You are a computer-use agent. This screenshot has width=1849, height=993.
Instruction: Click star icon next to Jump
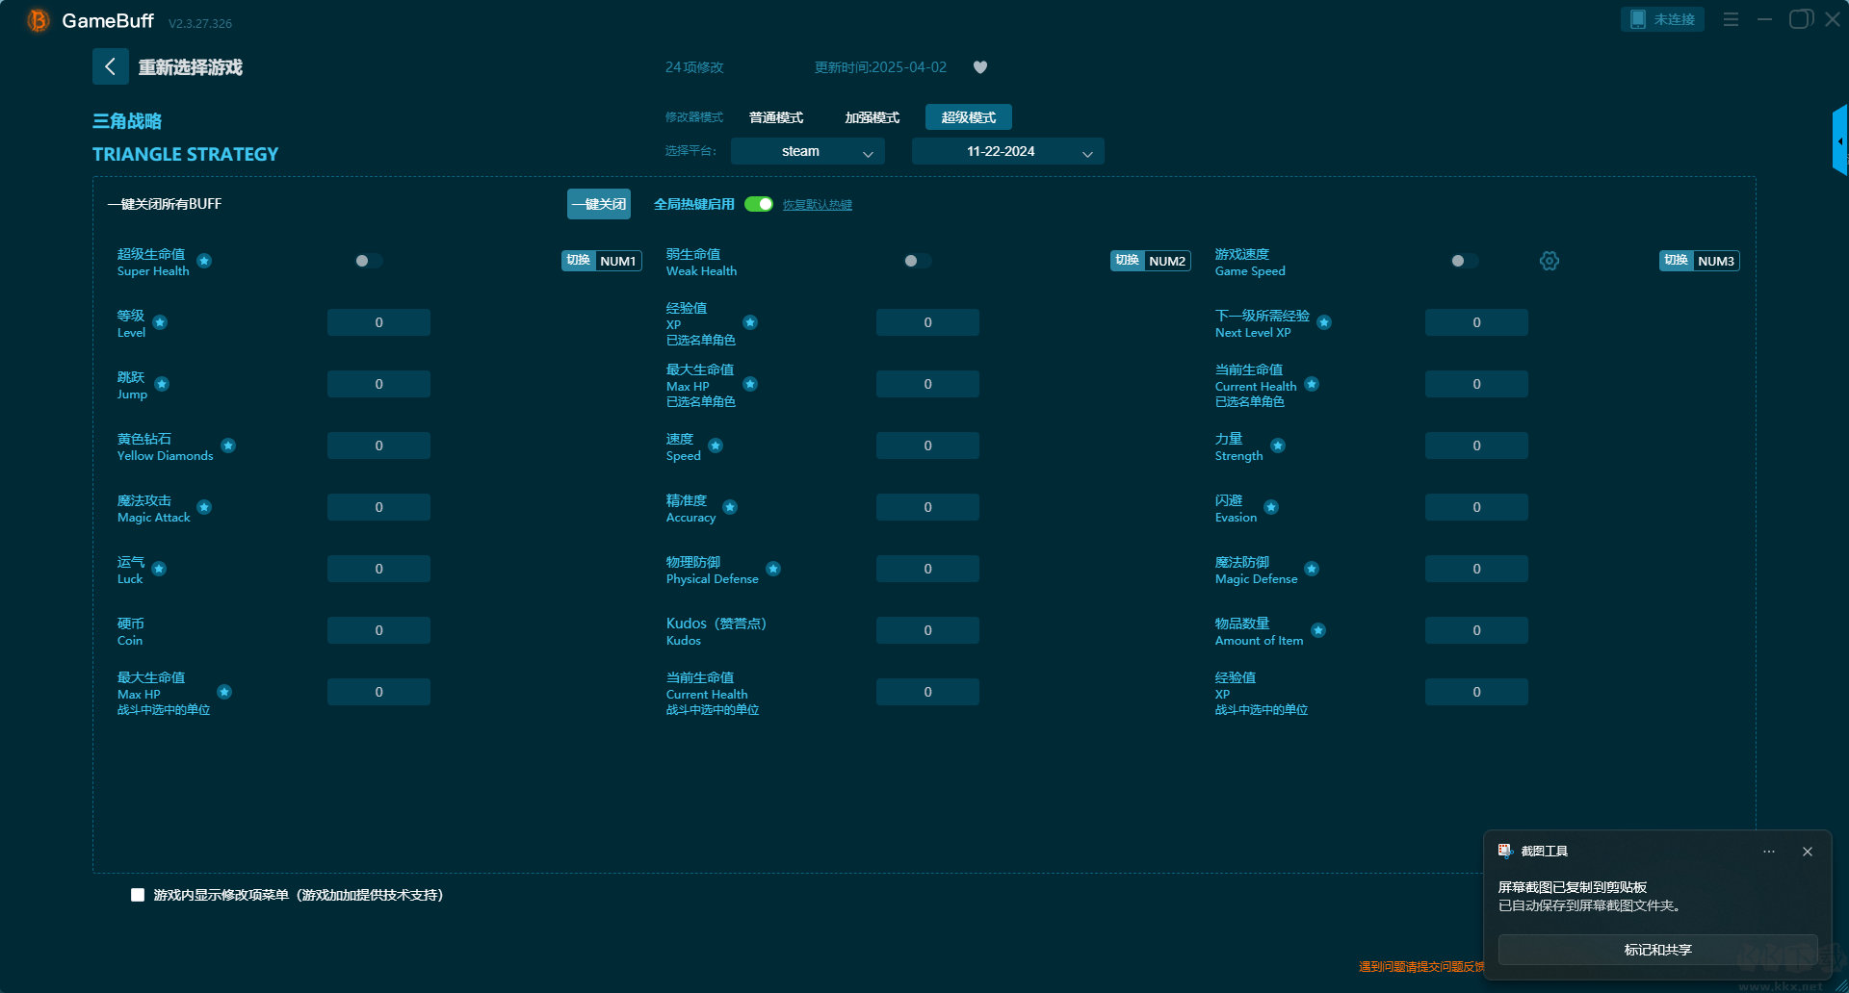[162, 384]
